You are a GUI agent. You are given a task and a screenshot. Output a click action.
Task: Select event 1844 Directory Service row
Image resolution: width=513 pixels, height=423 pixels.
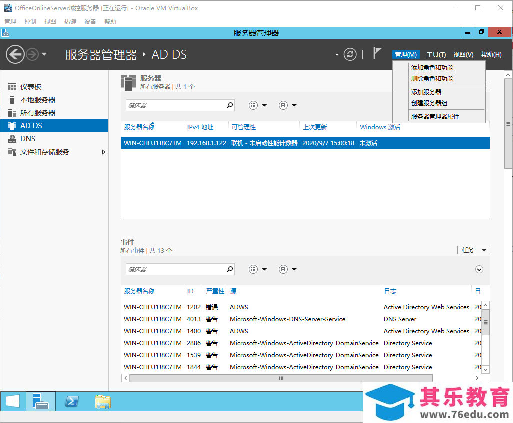(302, 367)
